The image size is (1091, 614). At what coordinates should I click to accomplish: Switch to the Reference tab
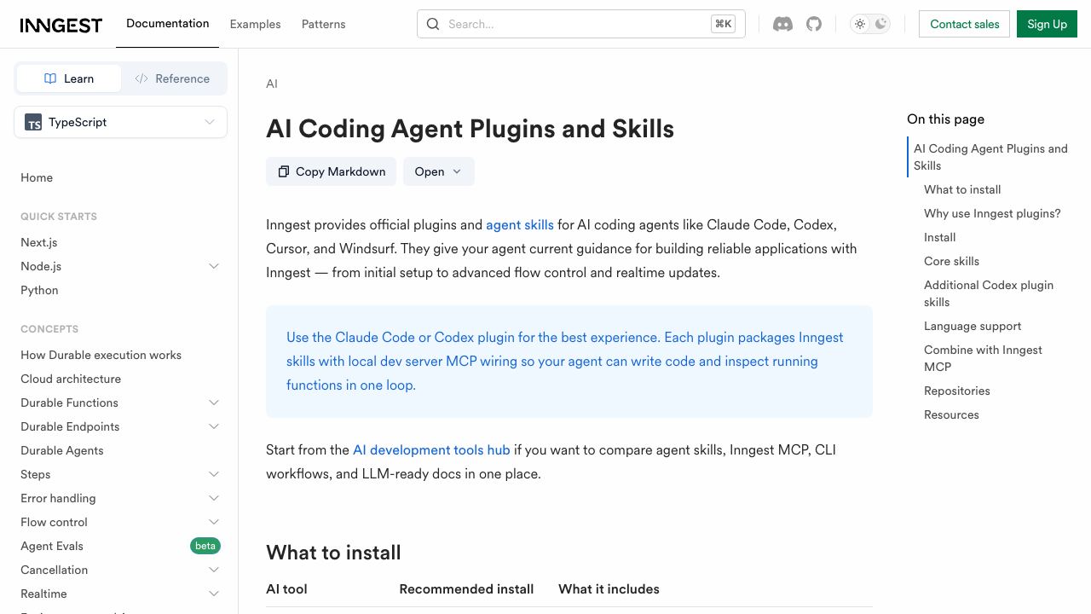[172, 78]
